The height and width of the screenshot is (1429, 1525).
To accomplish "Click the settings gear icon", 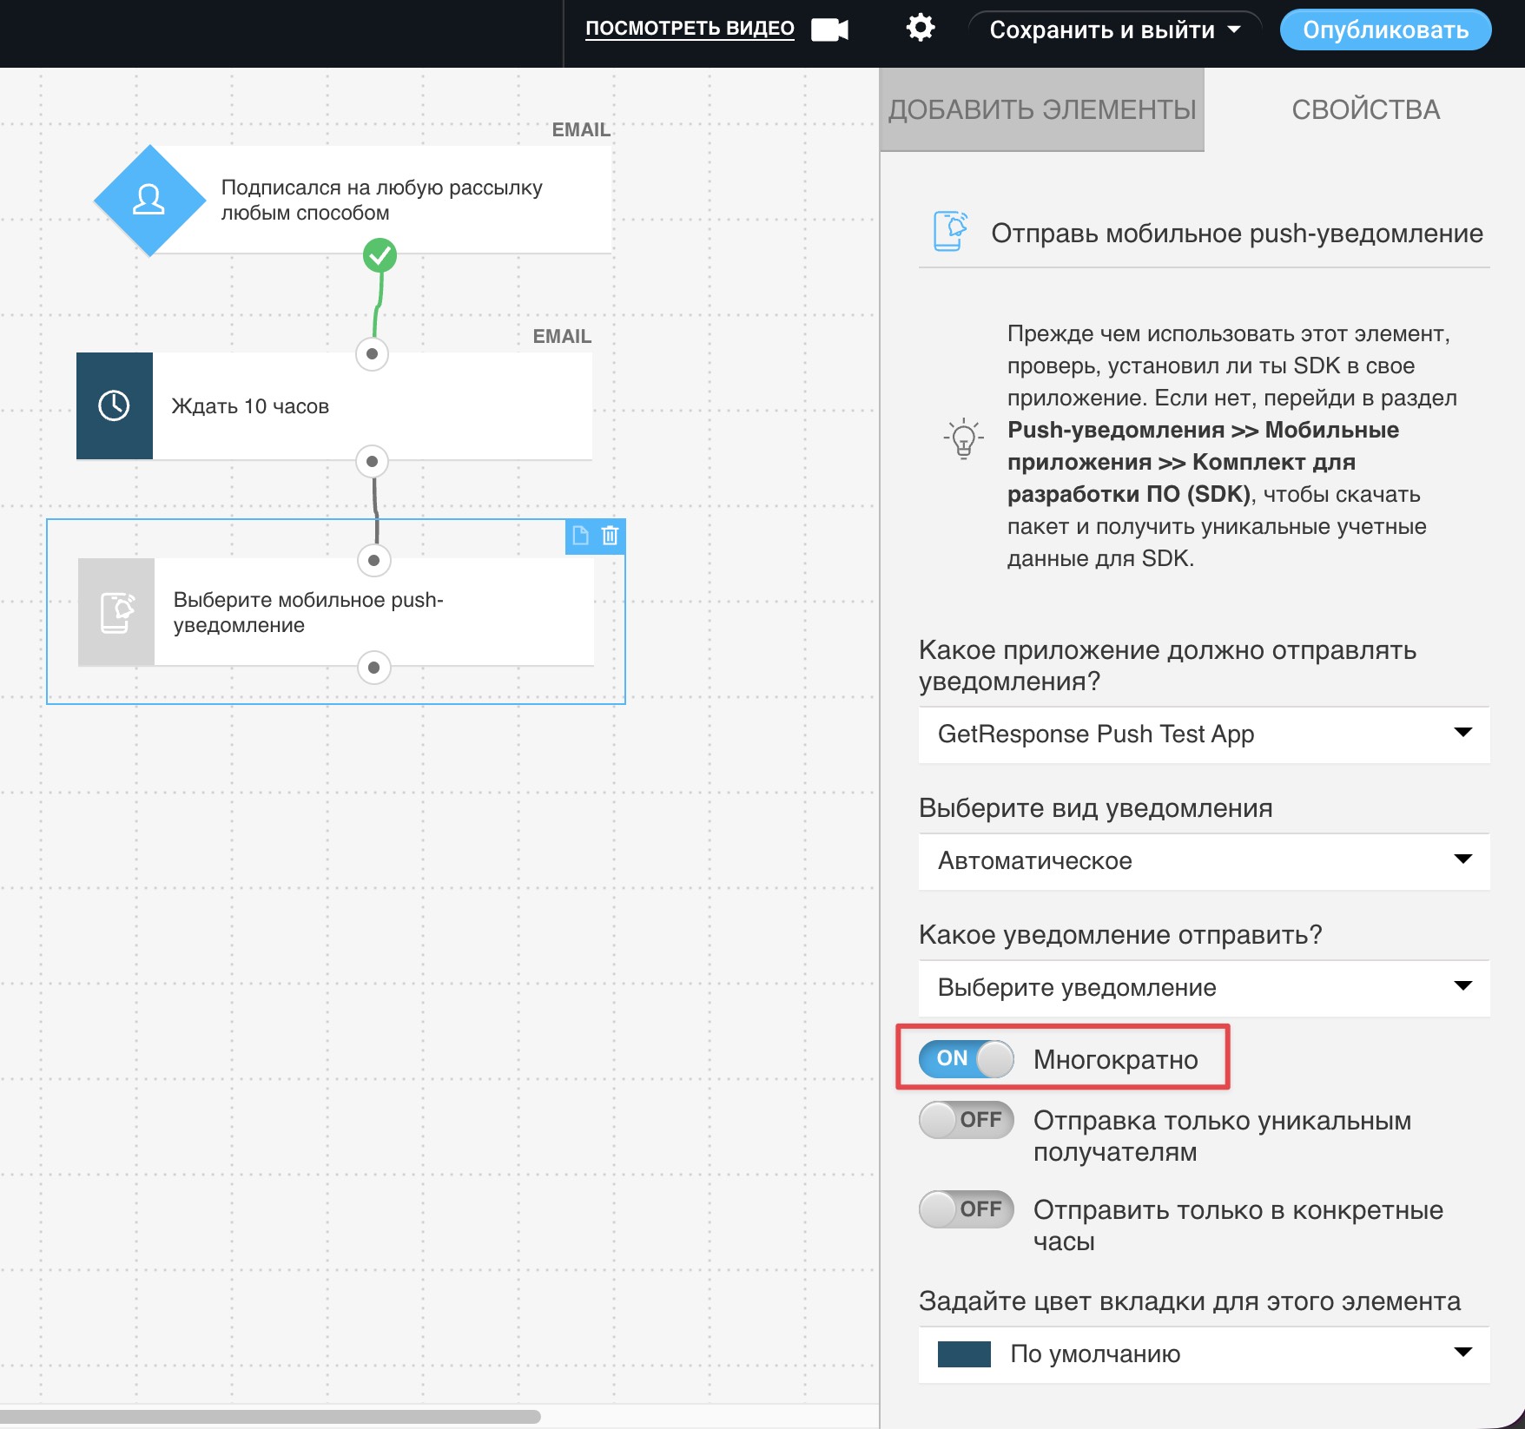I will click(x=920, y=28).
